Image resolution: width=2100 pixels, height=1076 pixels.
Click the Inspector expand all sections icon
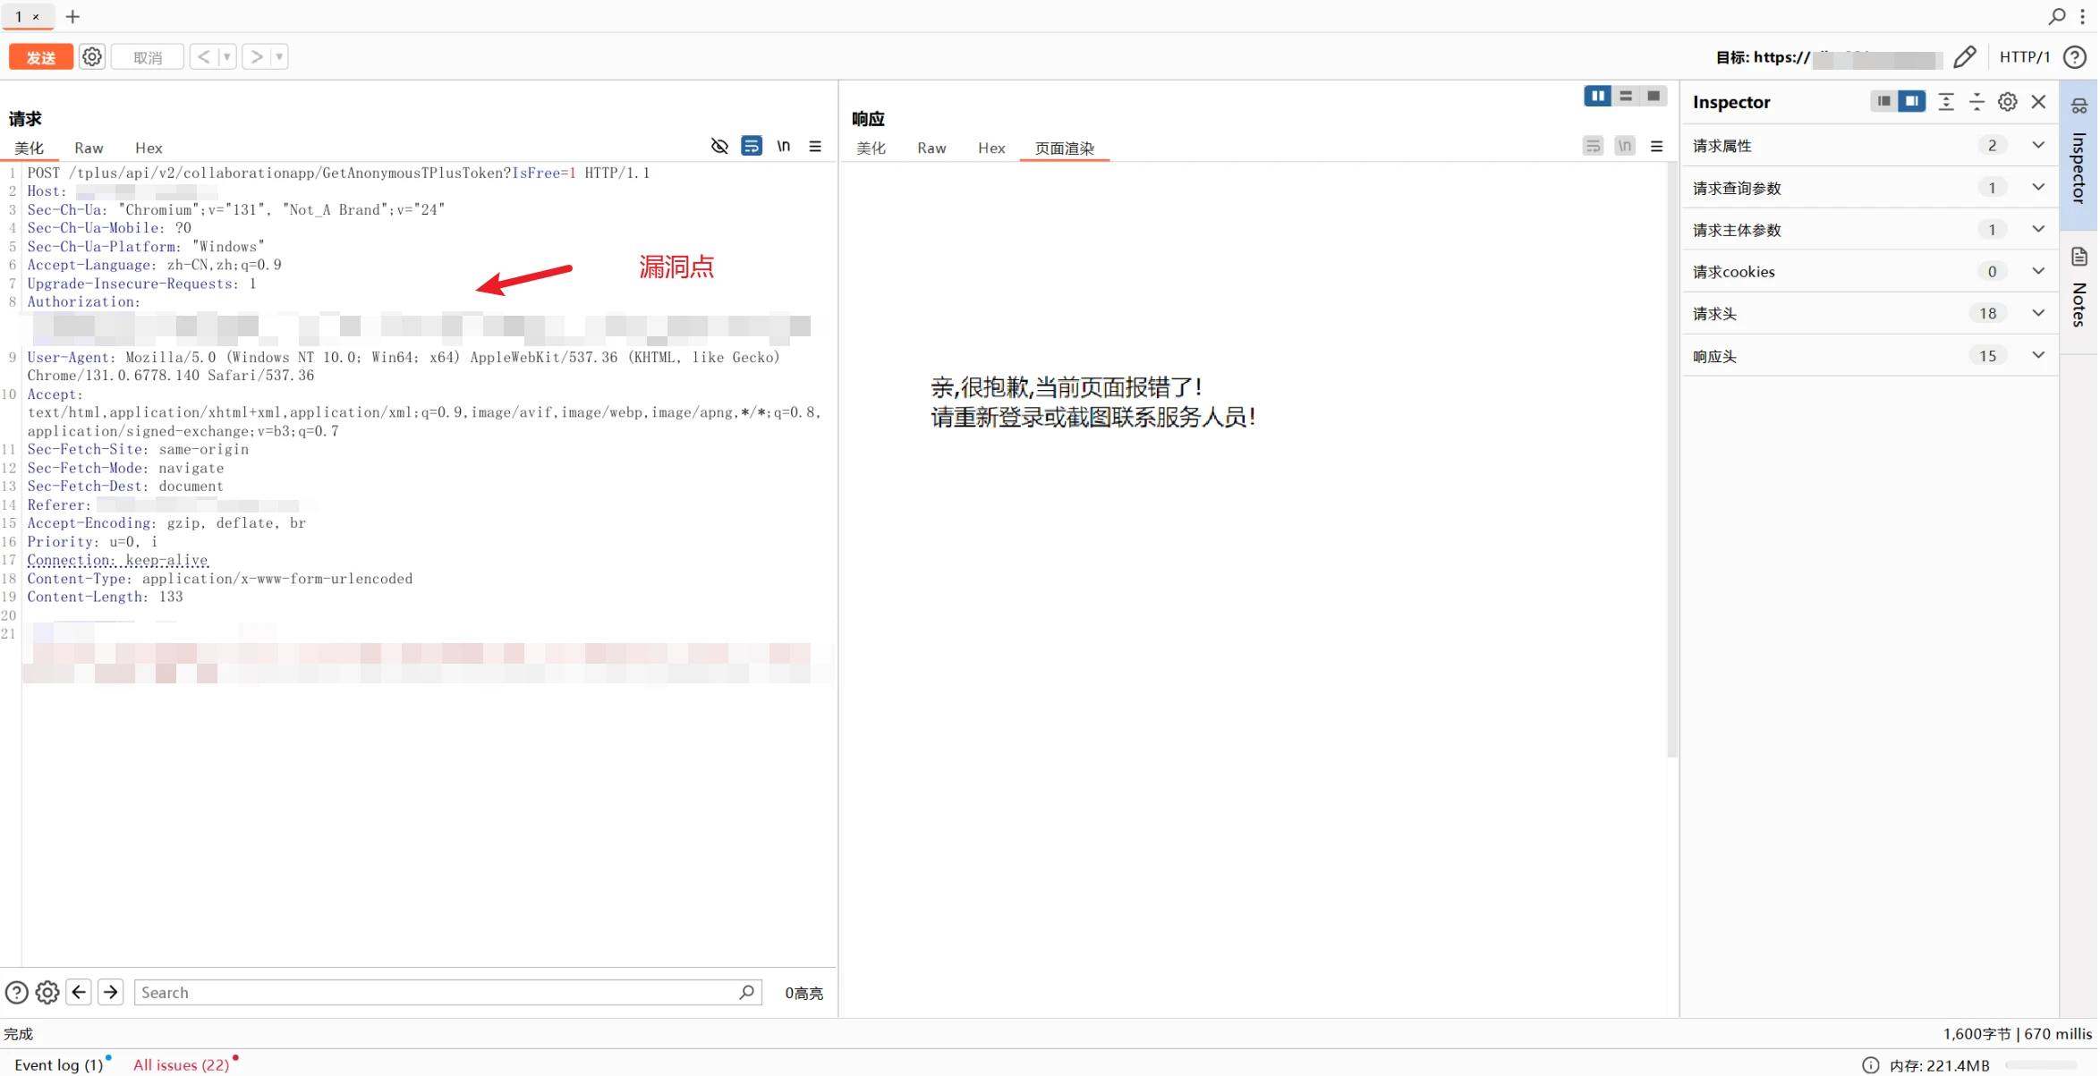[1946, 102]
